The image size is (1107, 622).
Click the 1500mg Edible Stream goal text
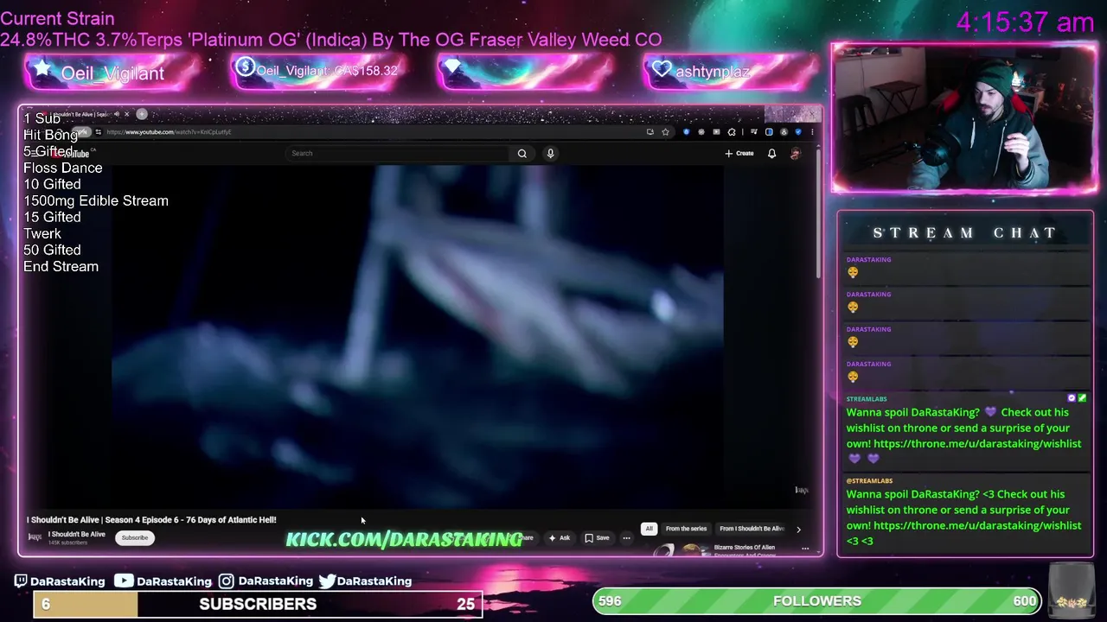pos(95,201)
